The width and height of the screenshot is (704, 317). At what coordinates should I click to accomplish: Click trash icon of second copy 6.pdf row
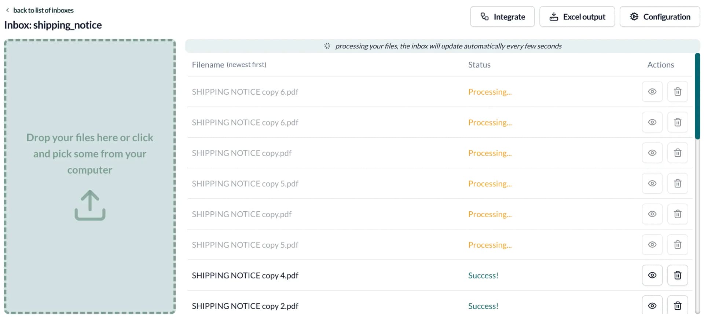pyautogui.click(x=678, y=122)
